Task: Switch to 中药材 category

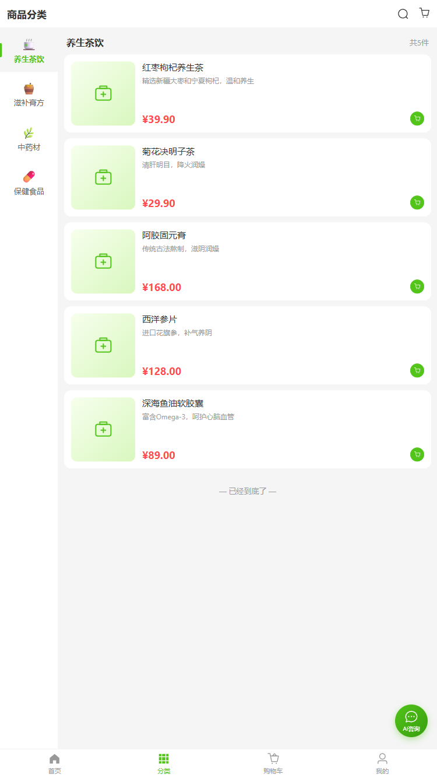Action: [29, 139]
